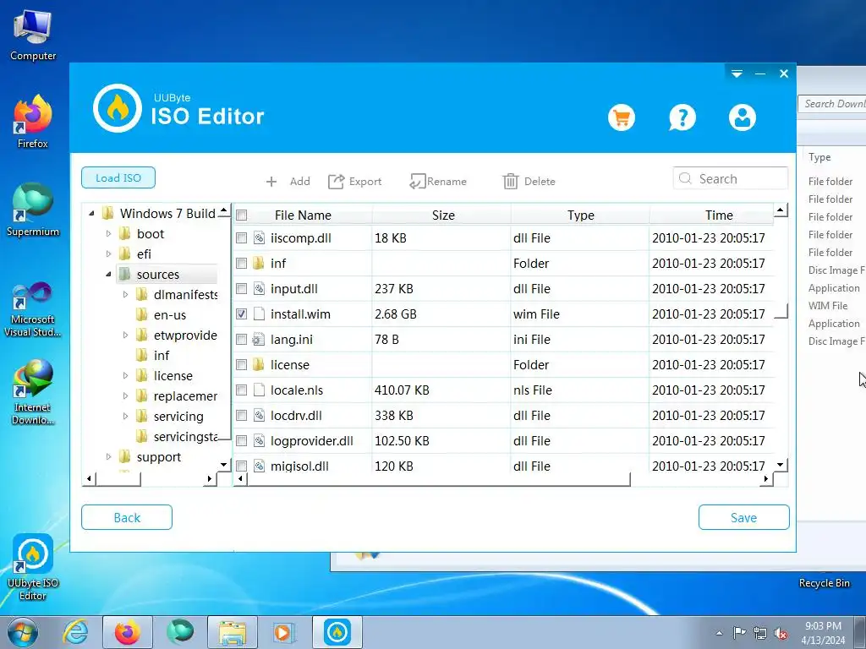This screenshot has width=866, height=649.
Task: Click the file list scroll down arrow
Action: coord(781,465)
